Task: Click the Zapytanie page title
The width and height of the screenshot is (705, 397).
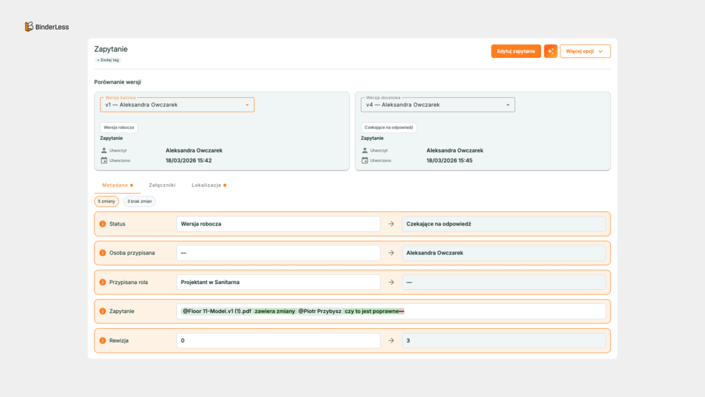Action: (x=111, y=49)
